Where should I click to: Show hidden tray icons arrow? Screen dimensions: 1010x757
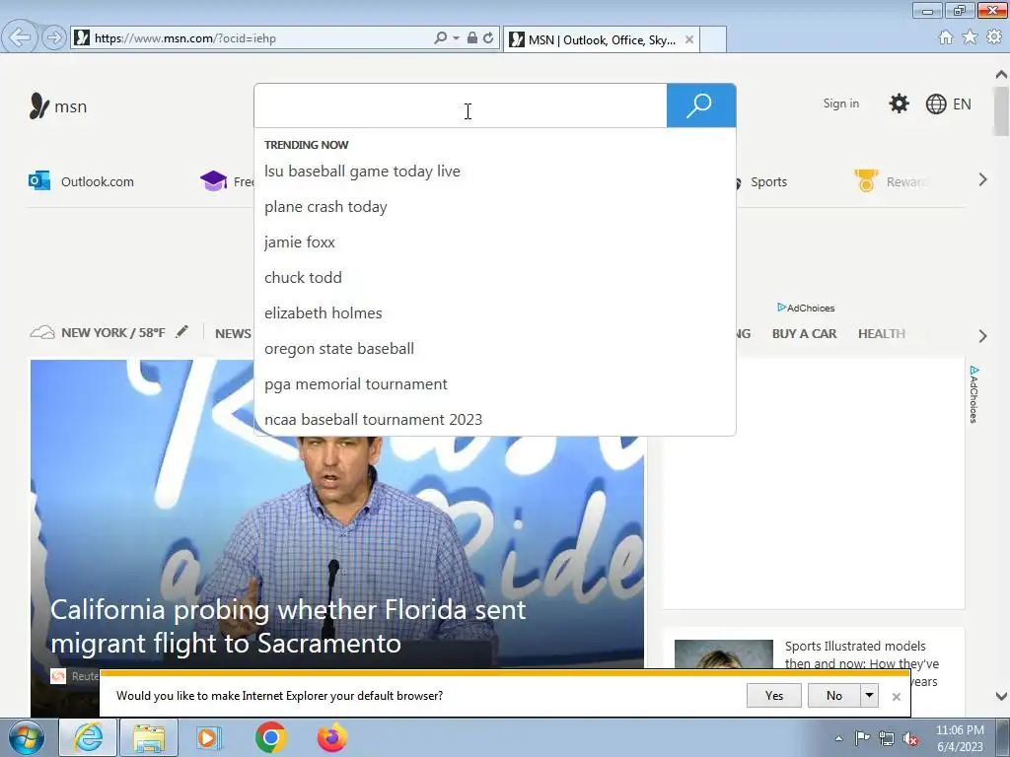(838, 739)
